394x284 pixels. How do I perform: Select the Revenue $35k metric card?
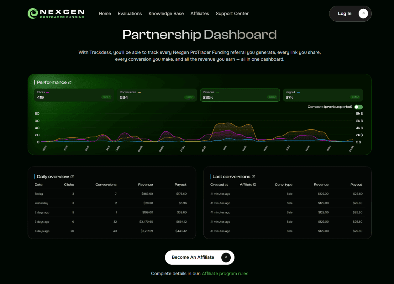click(240, 95)
